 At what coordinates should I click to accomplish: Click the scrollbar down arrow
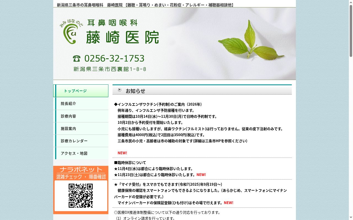(x=351, y=218)
